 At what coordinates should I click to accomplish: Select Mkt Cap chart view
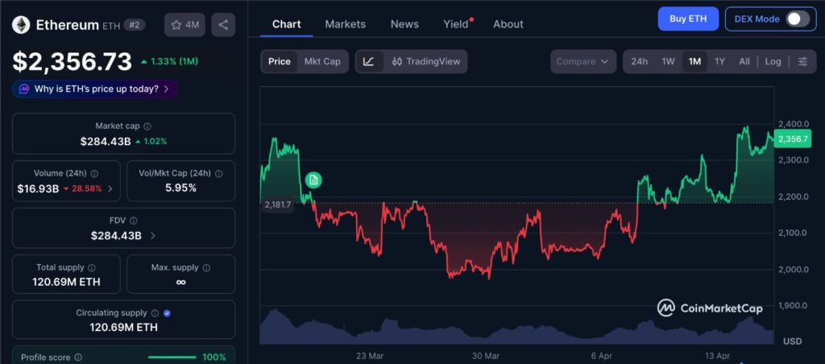(x=322, y=61)
